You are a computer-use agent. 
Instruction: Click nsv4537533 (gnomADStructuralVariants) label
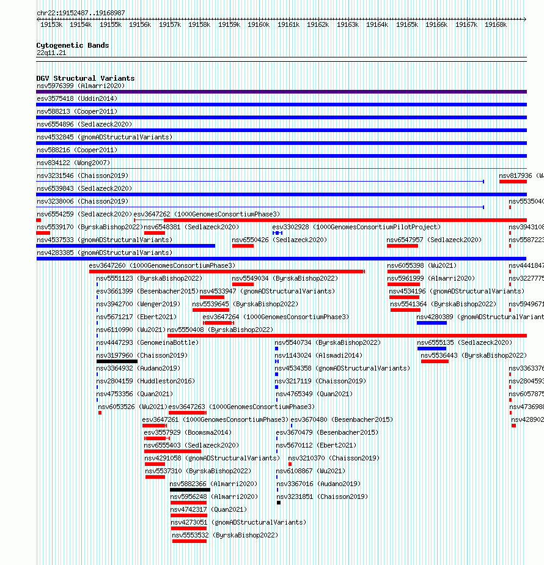[105, 240]
